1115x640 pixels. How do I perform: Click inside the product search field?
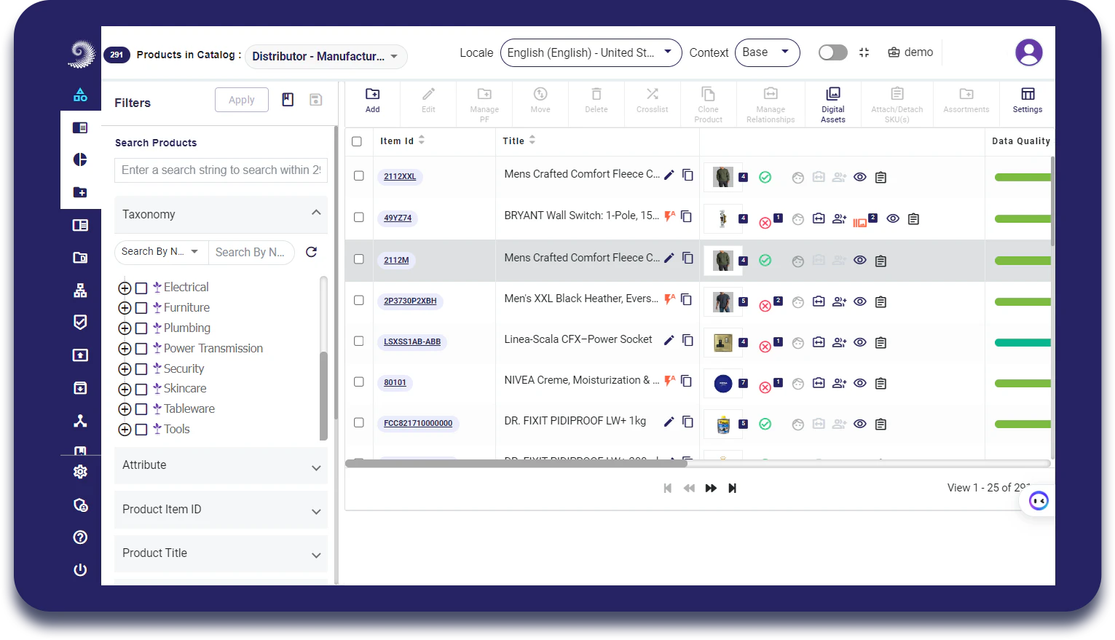coord(221,170)
